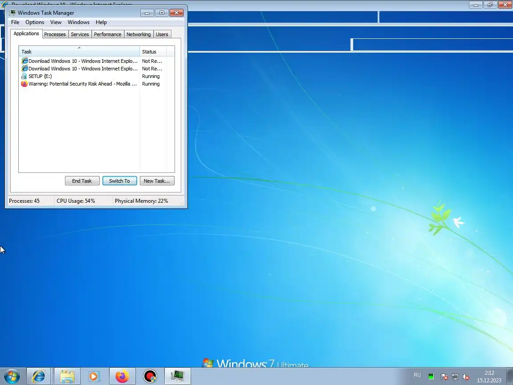Switch to the Performance tab
Viewport: 513px width, 385px height.
(108, 34)
